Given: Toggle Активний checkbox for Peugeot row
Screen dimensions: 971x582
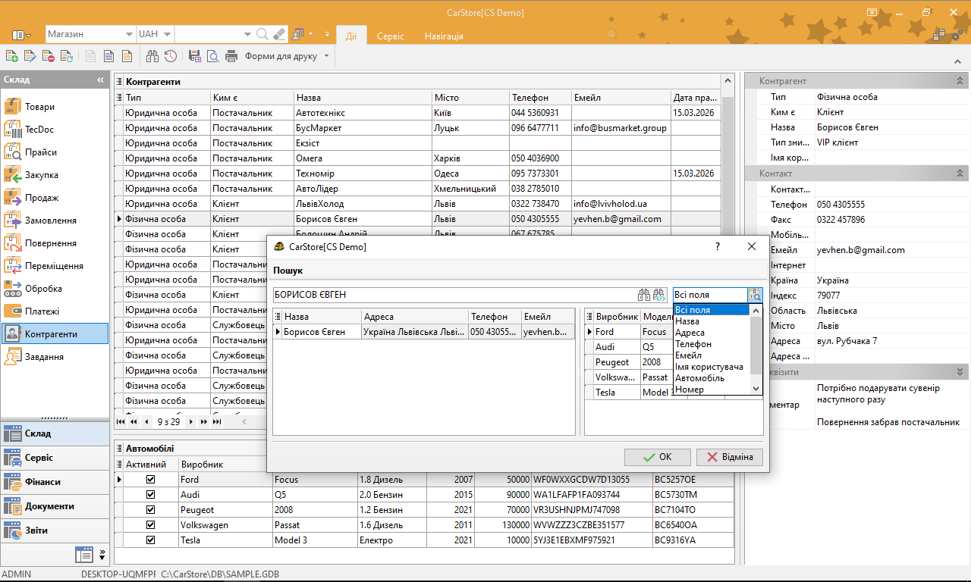Looking at the screenshot, I should tap(150, 510).
